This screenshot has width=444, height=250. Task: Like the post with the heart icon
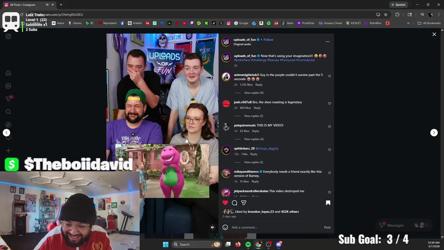pyautogui.click(x=225, y=203)
